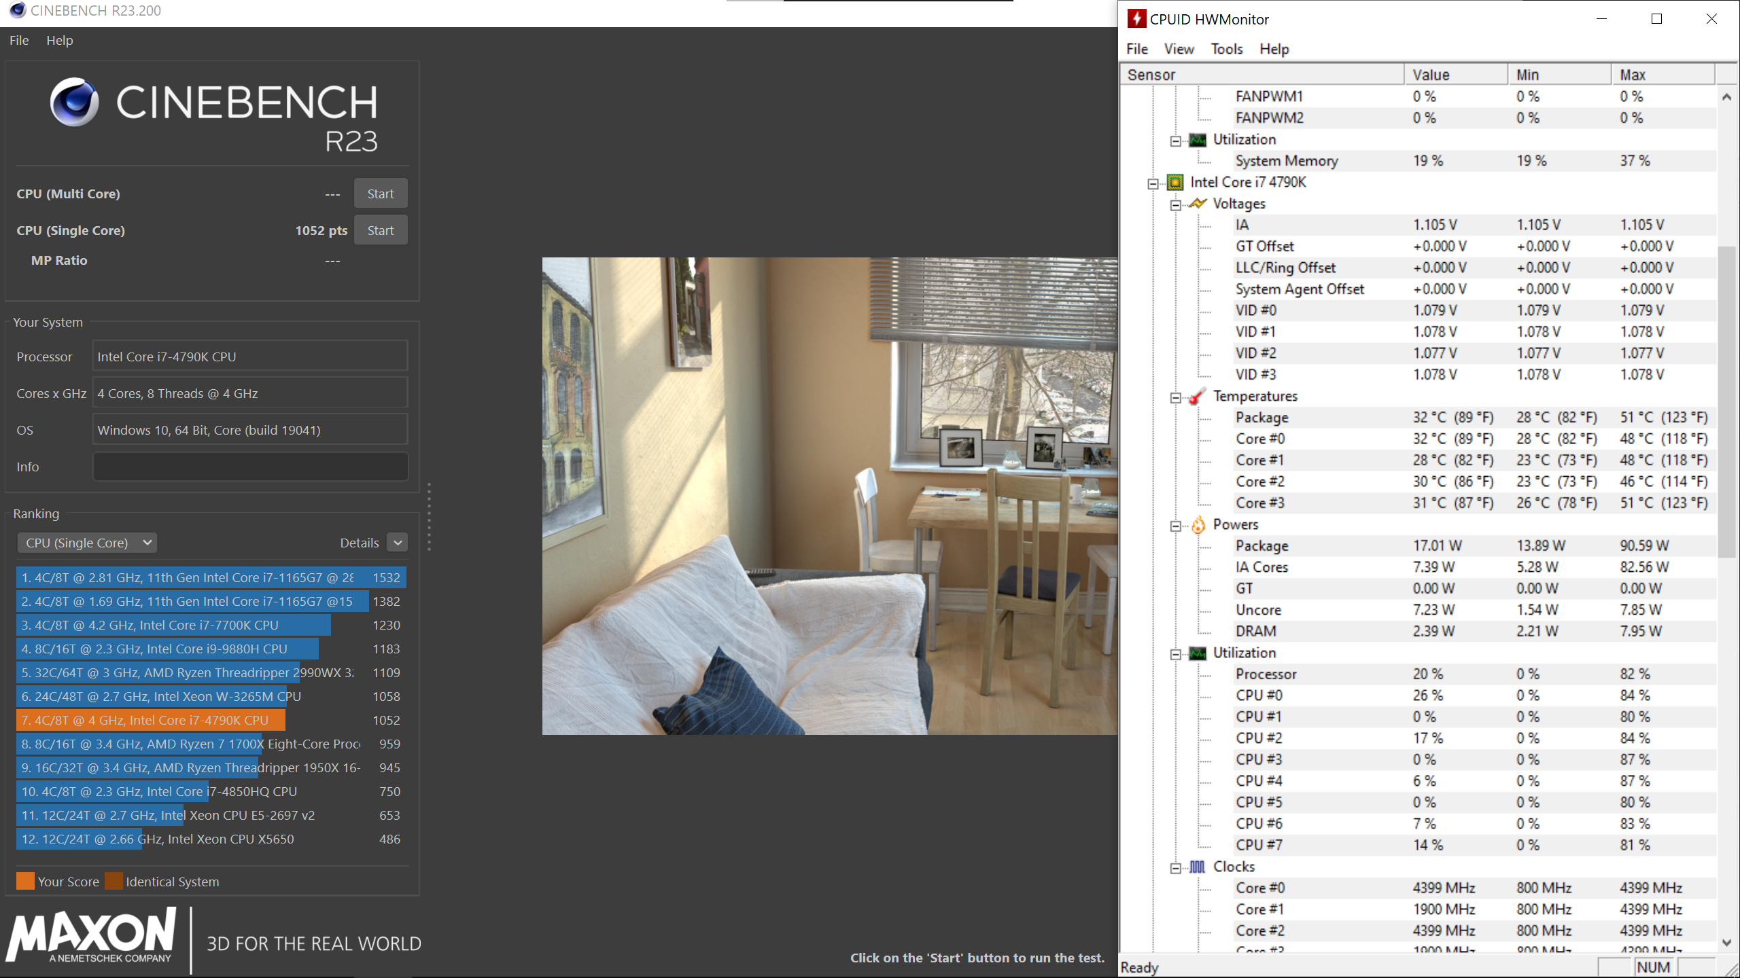Open HWMonitor Help menu

(1274, 49)
